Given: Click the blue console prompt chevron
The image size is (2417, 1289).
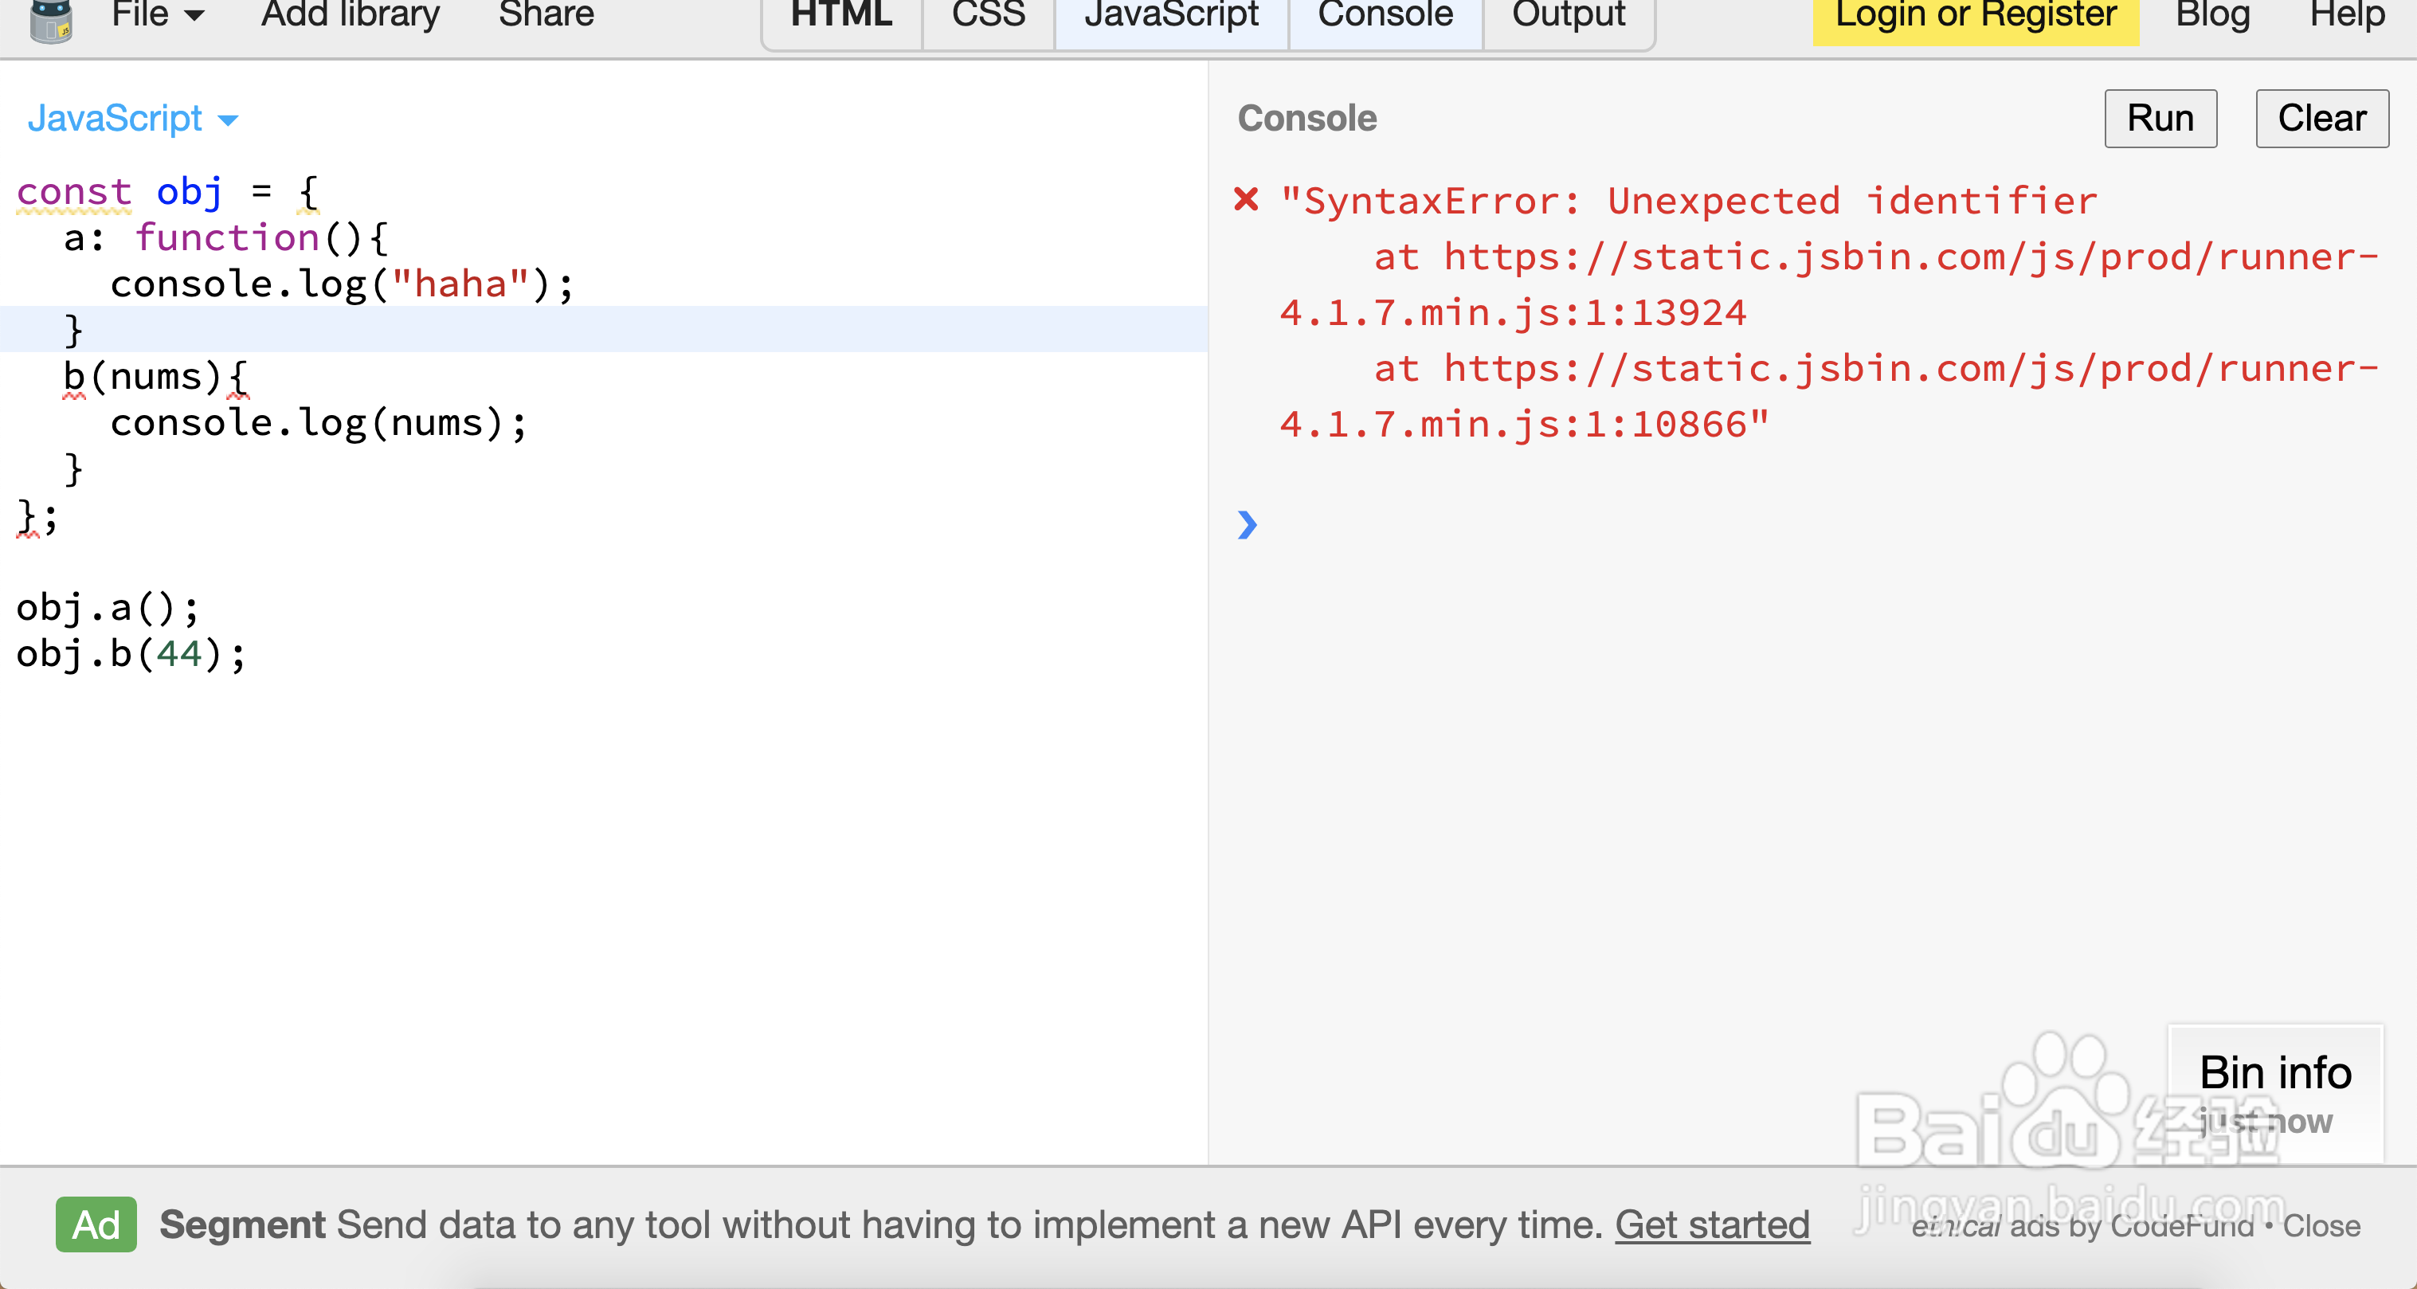Looking at the screenshot, I should (x=1246, y=524).
